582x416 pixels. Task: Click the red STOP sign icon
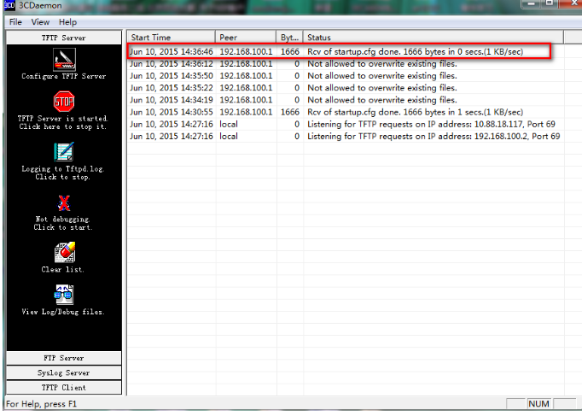pos(64,102)
